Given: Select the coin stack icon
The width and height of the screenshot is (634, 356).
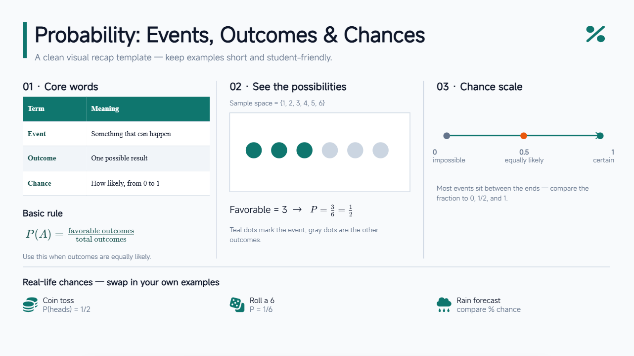Looking at the screenshot, I should [x=30, y=305].
